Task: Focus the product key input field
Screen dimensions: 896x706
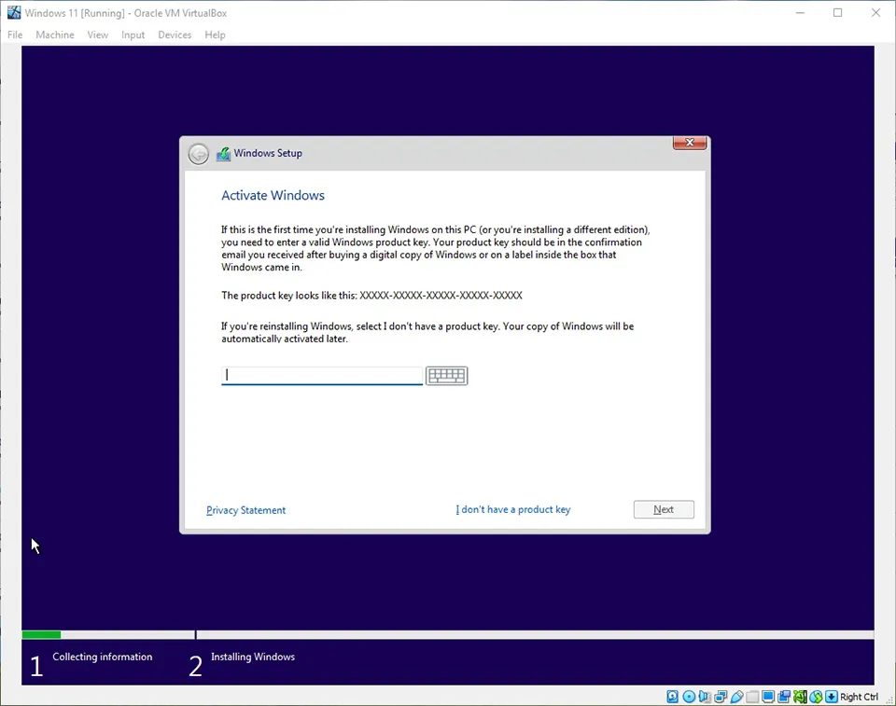Action: click(x=322, y=375)
